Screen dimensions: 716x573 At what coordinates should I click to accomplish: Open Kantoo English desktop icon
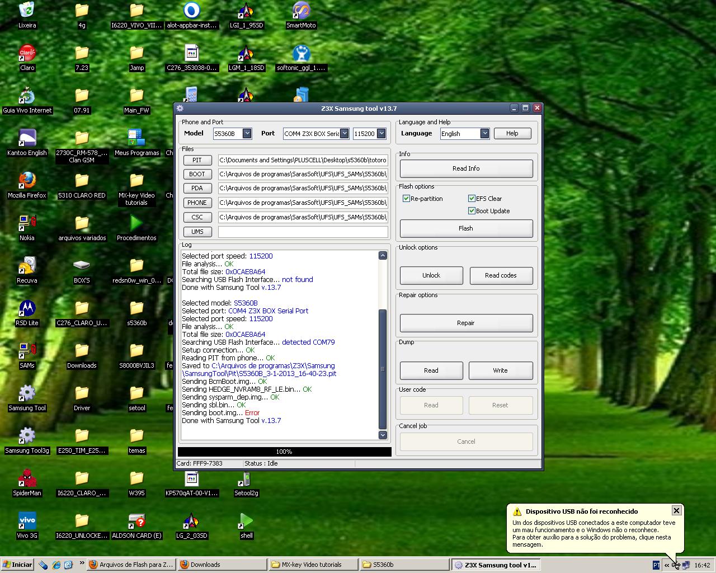27,143
